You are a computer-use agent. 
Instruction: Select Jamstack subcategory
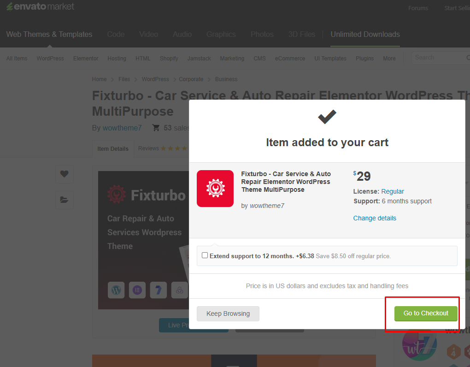pyautogui.click(x=199, y=59)
